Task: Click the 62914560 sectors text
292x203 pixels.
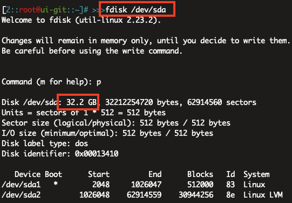Action: point(222,102)
